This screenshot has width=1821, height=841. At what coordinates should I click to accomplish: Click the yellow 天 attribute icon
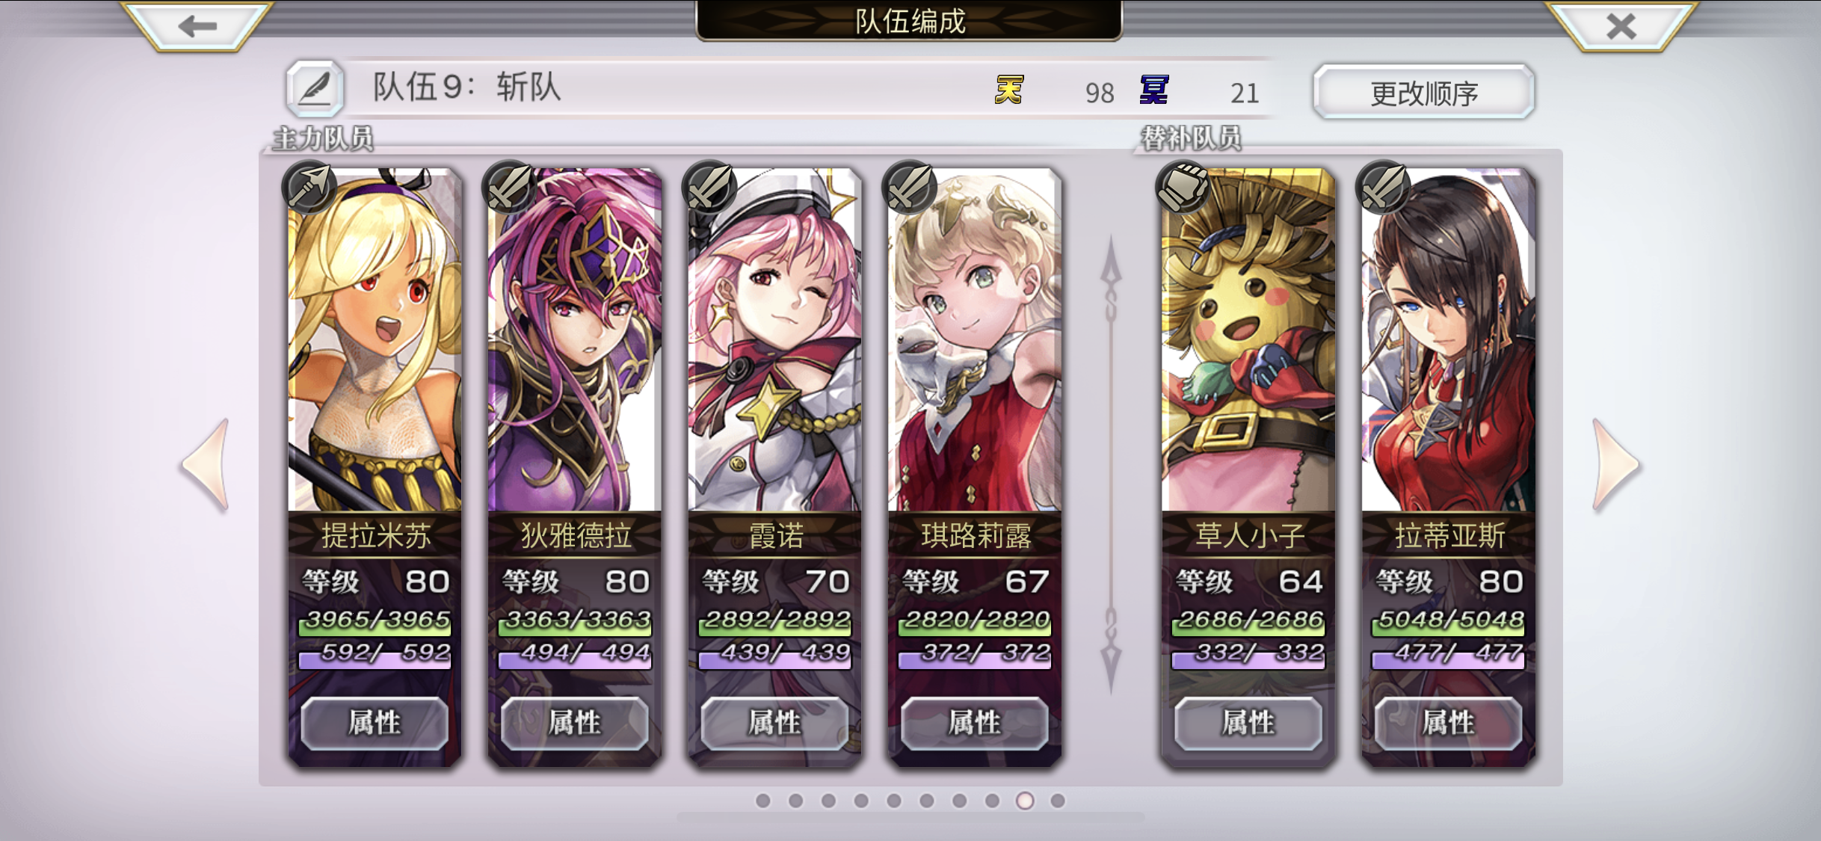1009,90
